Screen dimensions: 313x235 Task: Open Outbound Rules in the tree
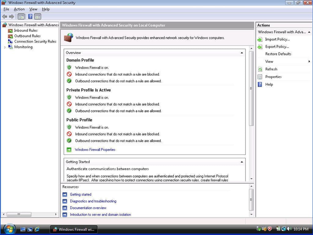(x=27, y=36)
